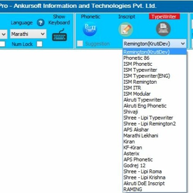Open the Language help question mark icon
This screenshot has width=193, height=193.
pos(41,23)
